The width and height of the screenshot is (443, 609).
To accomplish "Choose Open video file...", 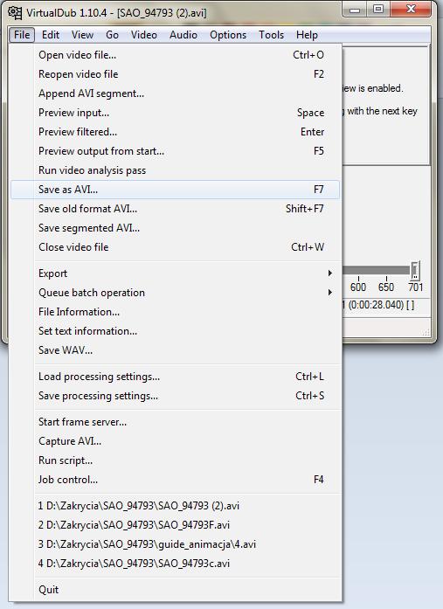I will tap(175, 55).
